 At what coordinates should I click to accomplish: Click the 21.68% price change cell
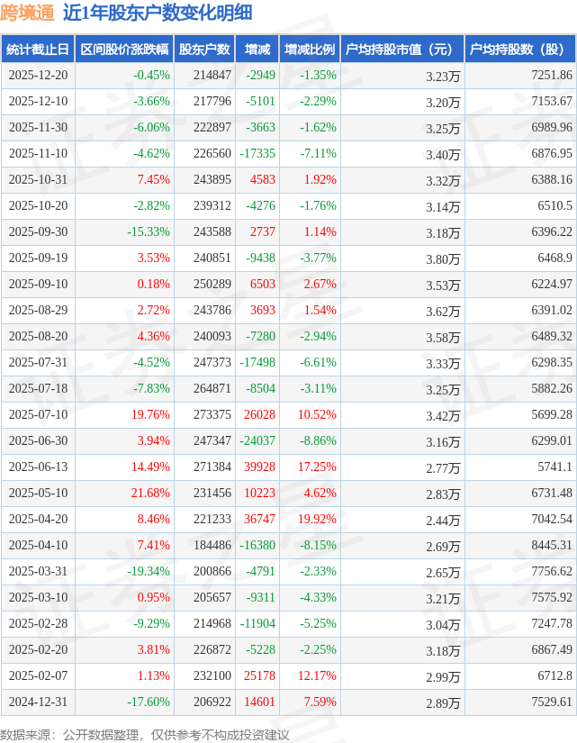pyautogui.click(x=150, y=494)
